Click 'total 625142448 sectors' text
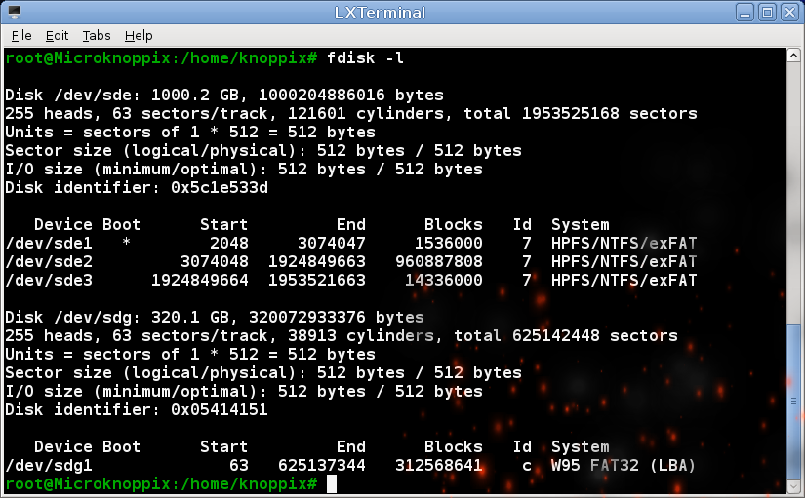Screen dimensions: 805x498 coord(566,335)
